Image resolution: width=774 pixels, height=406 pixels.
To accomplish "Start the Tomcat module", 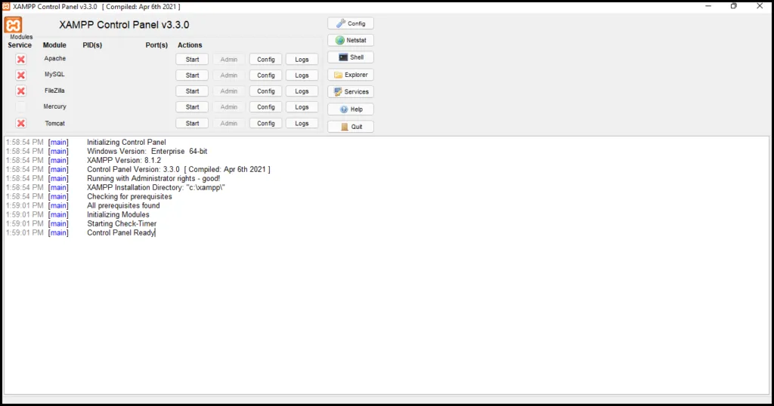I will point(192,123).
